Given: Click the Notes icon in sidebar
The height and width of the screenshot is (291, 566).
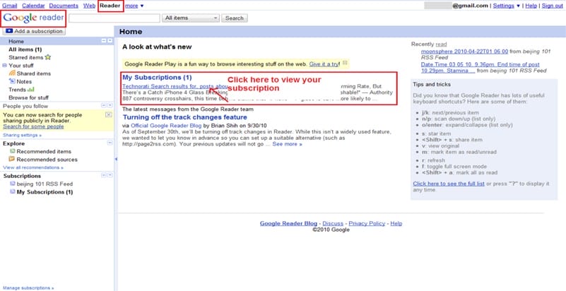Looking at the screenshot, I should [12, 82].
